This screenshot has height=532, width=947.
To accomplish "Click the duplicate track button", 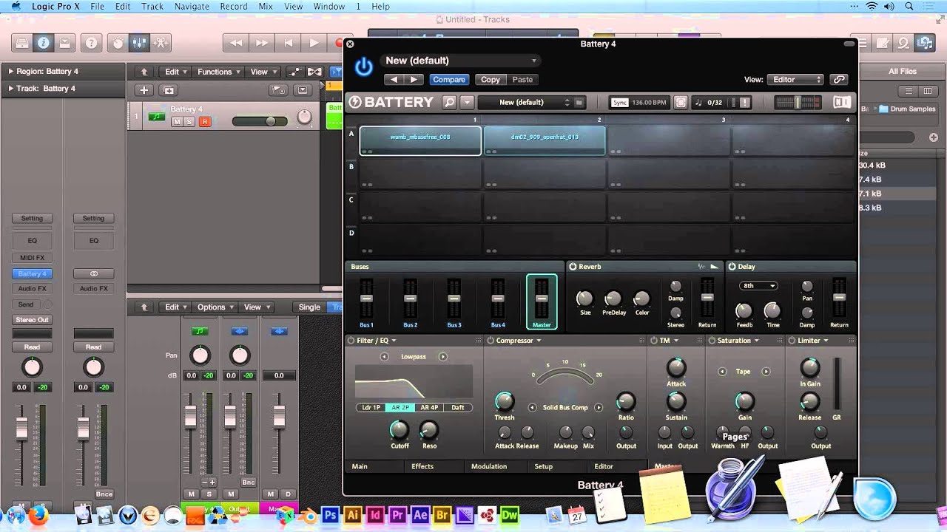I will click(x=169, y=90).
